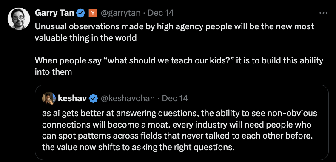Click quoted line "the value now shifts to asking"
Viewport: 336px width, 162px height.
click(x=138, y=148)
